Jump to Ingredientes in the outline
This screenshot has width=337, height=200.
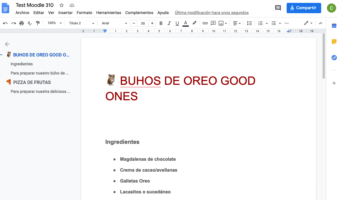22,64
